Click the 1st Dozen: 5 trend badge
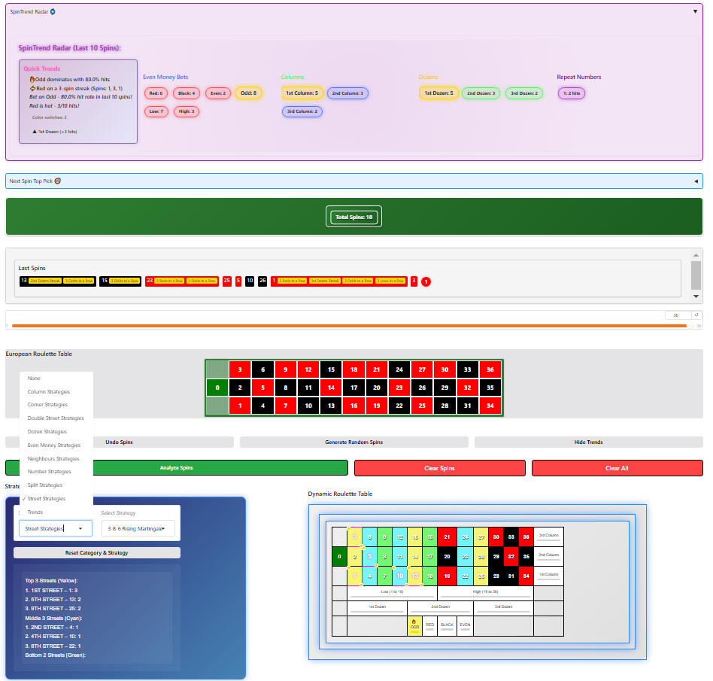The width and height of the screenshot is (713, 681). 438,93
